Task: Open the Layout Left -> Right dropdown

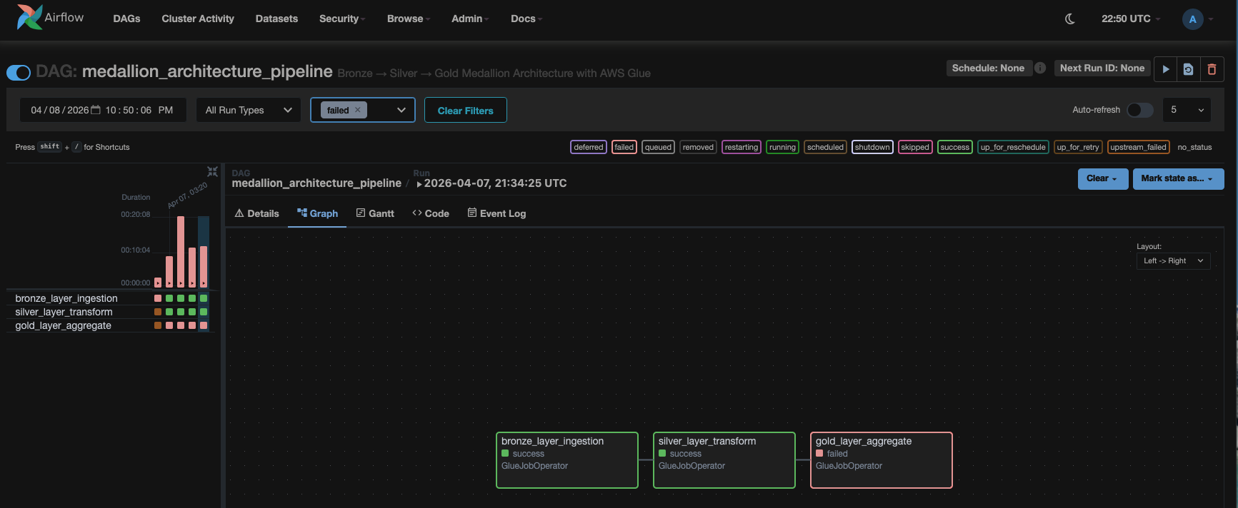Action: (1173, 260)
